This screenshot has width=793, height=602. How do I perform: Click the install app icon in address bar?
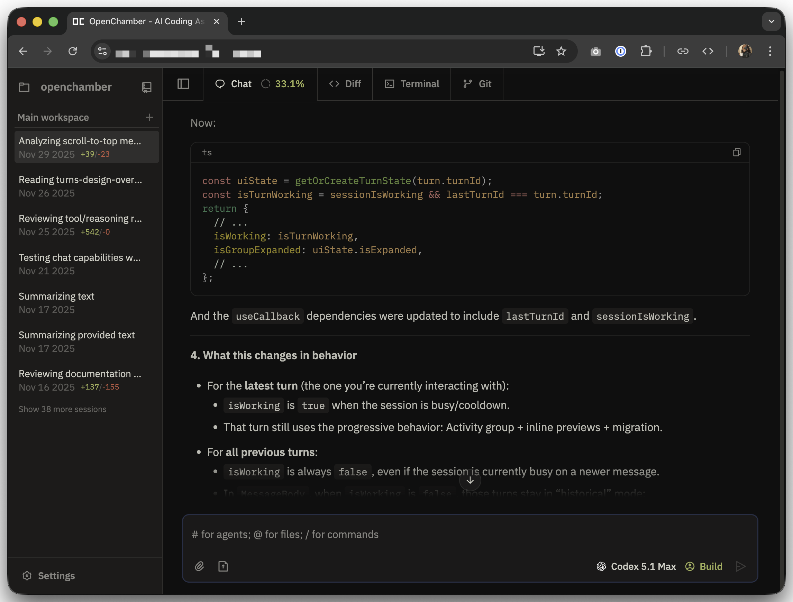pos(538,51)
